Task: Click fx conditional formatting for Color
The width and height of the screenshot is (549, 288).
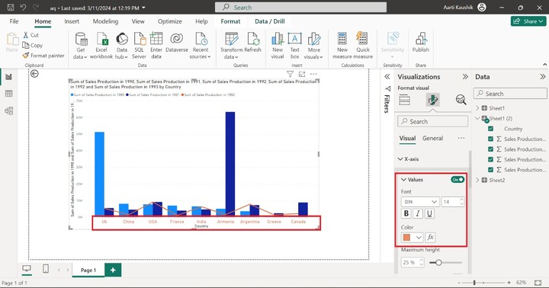Action: pyautogui.click(x=430, y=237)
